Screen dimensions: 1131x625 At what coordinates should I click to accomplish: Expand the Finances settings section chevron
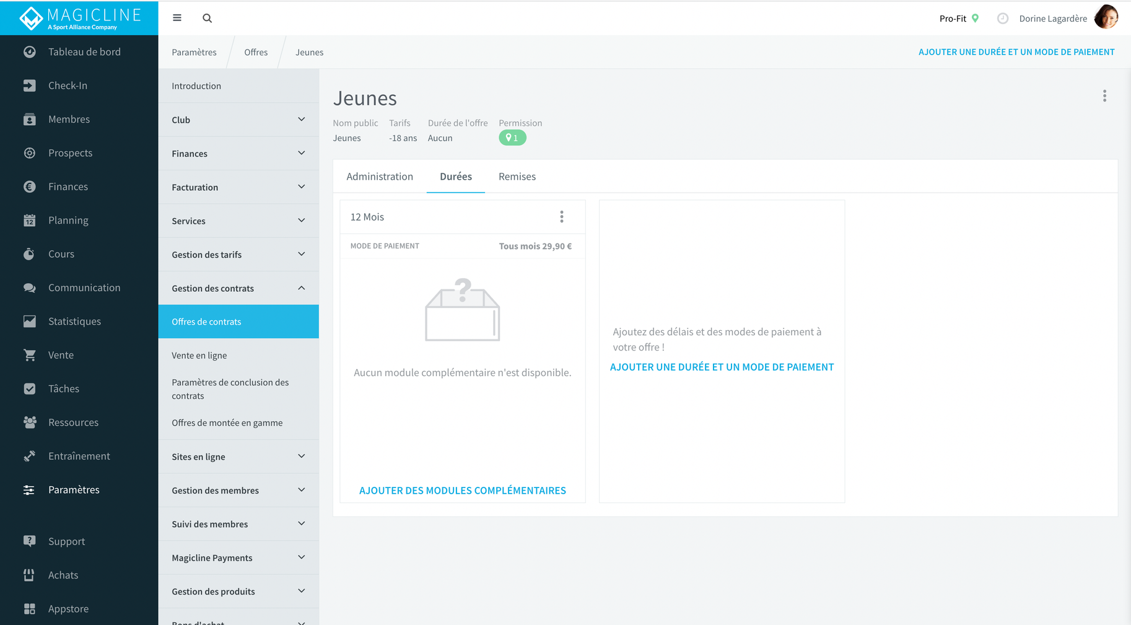click(302, 153)
